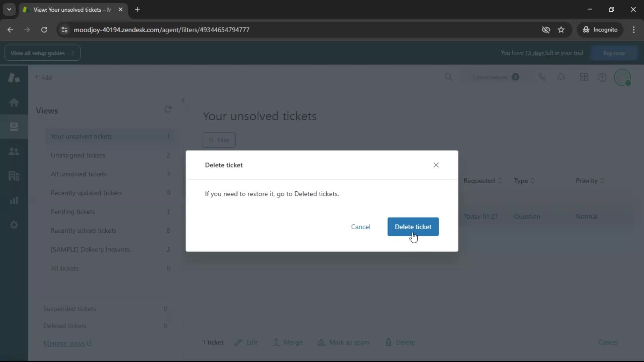Viewport: 644px width, 362px height.
Task: Click the third-party cookies eye icon
Action: 546,30
